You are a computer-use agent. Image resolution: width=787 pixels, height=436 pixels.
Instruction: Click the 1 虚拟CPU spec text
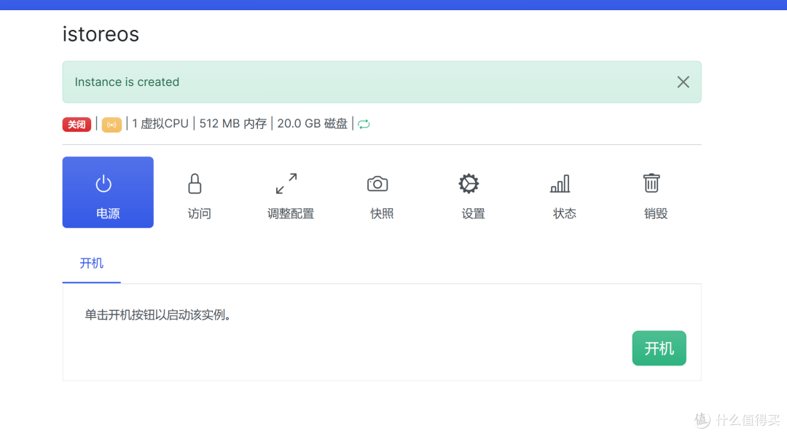pyautogui.click(x=160, y=124)
